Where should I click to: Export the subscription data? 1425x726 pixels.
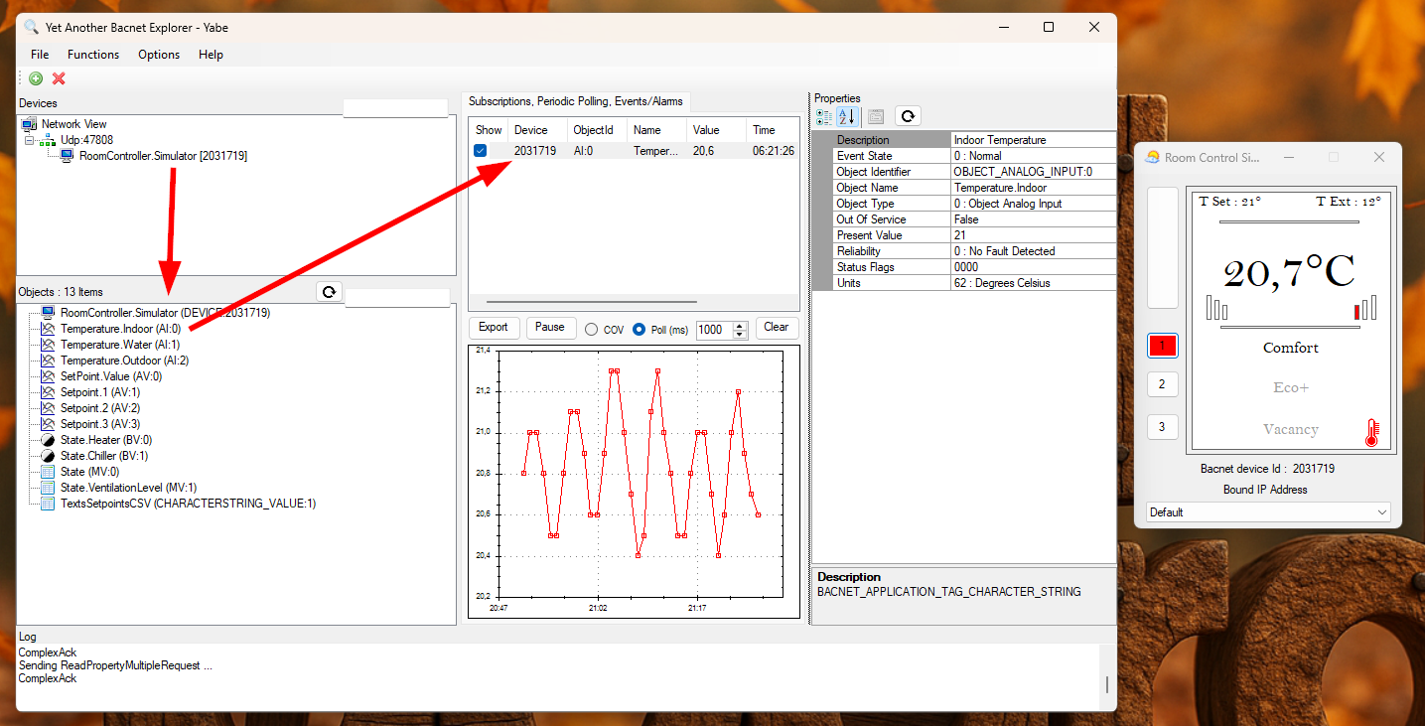(x=494, y=327)
